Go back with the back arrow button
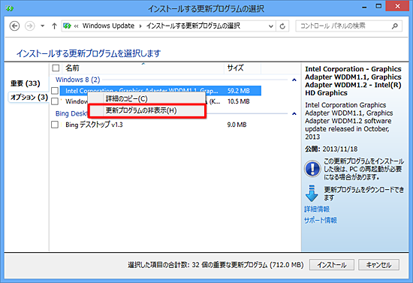This screenshot has height=283, width=413. tap(14, 26)
